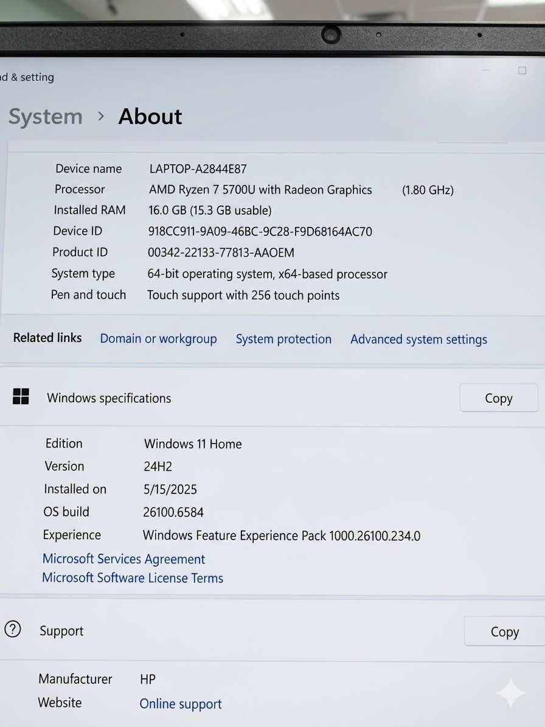Click the 64-bit operating system text
This screenshot has width=545, height=727.
point(268,274)
